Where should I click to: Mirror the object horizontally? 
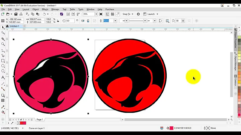(x=83, y=21)
